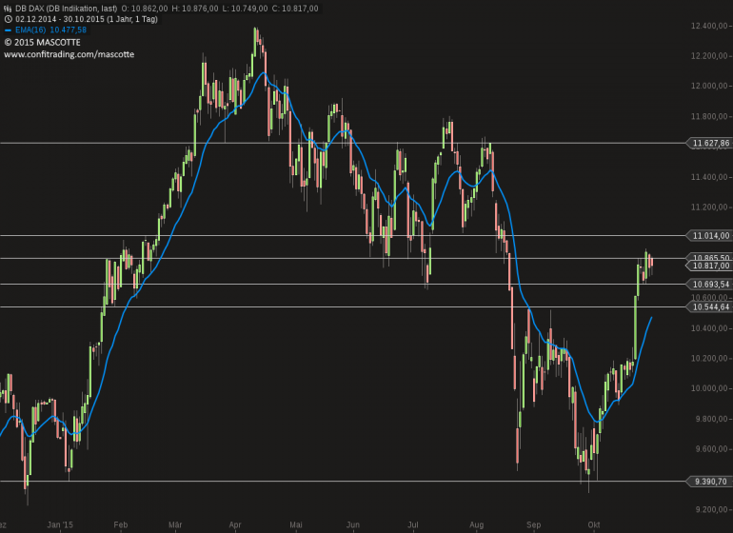Click the Jun time axis label
This screenshot has width=733, height=533.
[352, 524]
